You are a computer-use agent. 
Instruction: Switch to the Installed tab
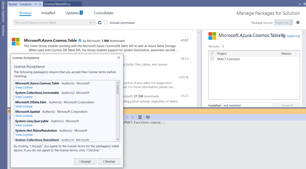point(48,13)
